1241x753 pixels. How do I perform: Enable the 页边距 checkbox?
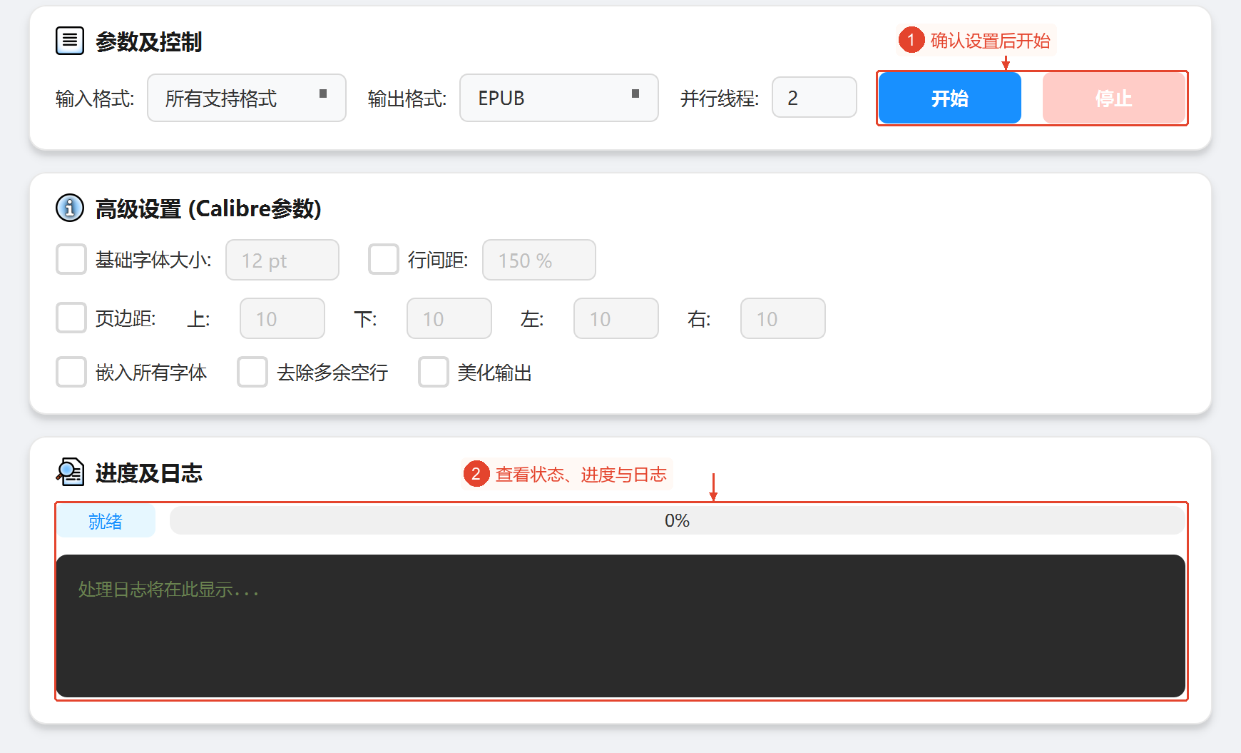point(71,318)
